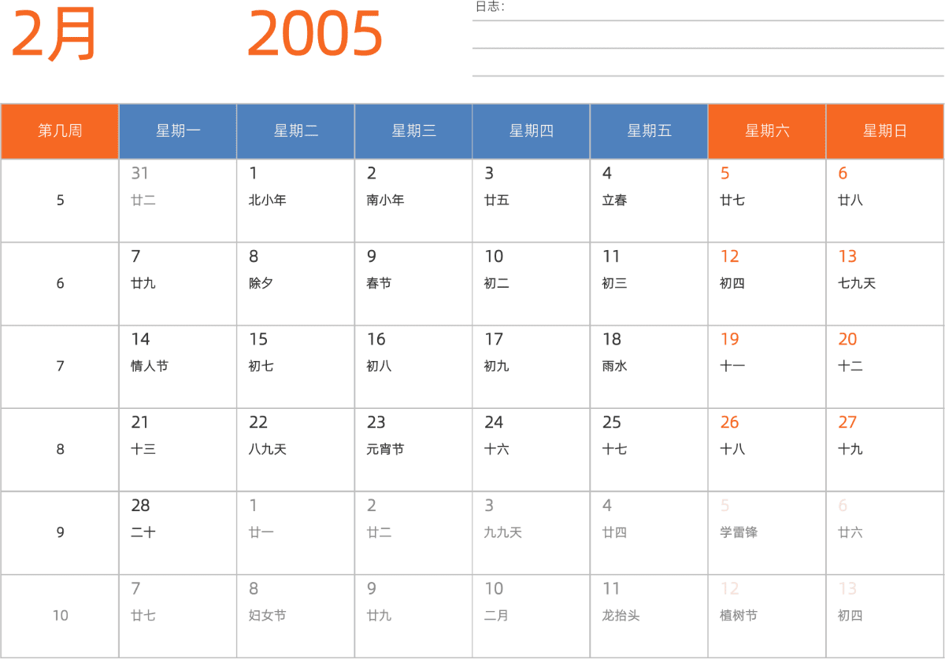
Task: Click the 廿八 lunar label
Action: click(x=850, y=201)
